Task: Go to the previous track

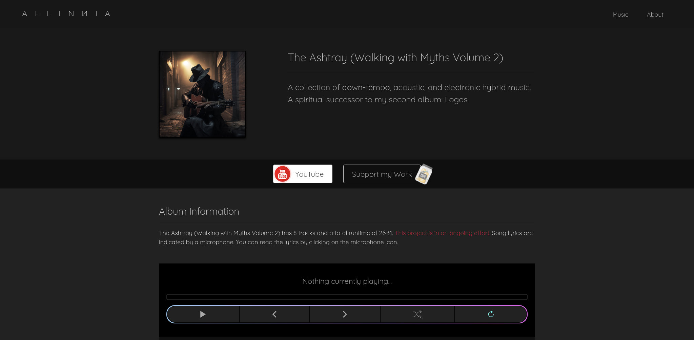Action: pyautogui.click(x=274, y=314)
